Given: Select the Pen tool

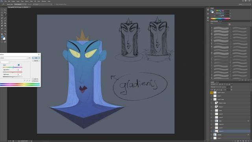Looking at the screenshot, I should click(x=2, y=29).
